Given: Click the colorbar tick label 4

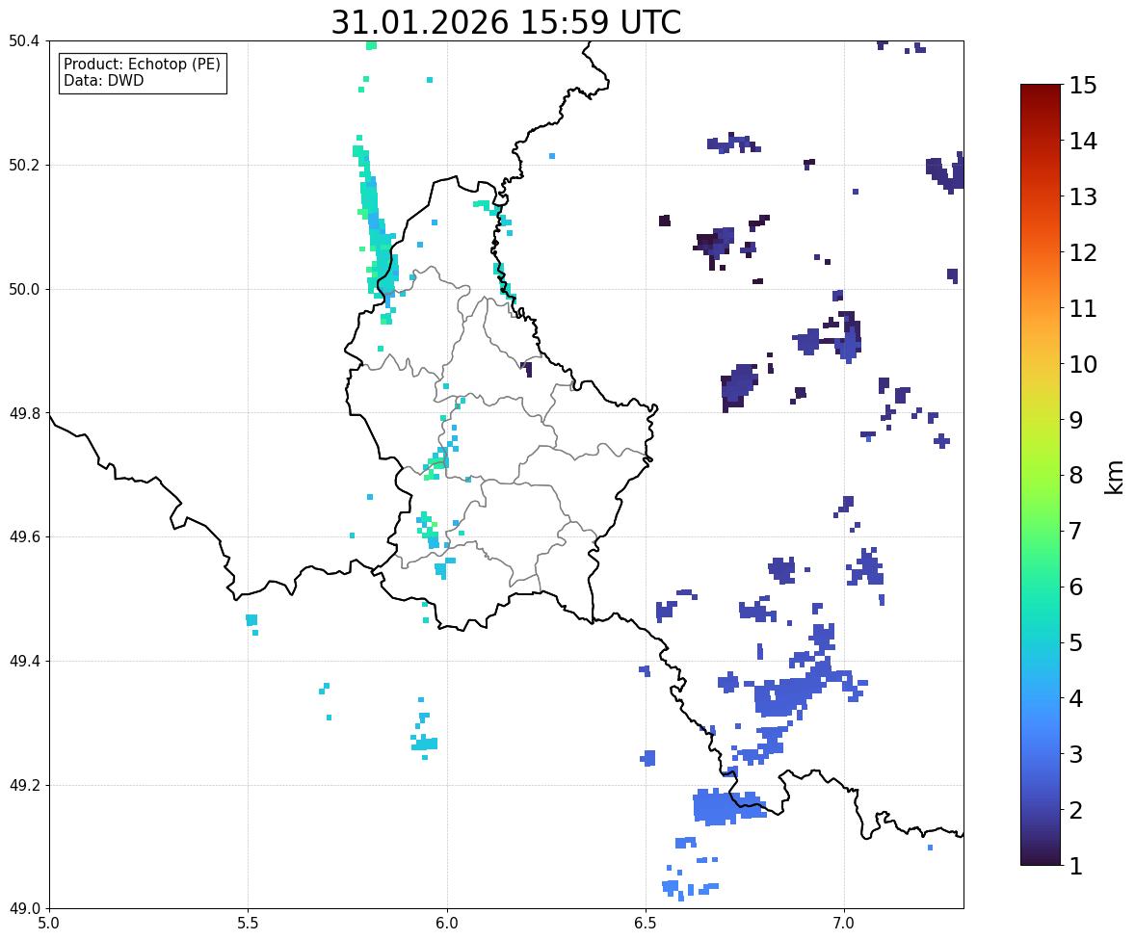Looking at the screenshot, I should click(x=1075, y=698).
